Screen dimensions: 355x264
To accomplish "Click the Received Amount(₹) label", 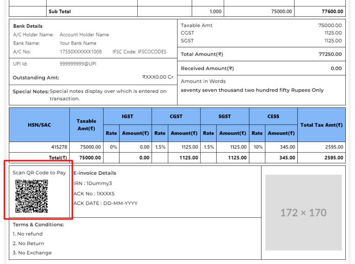I will [x=207, y=68].
